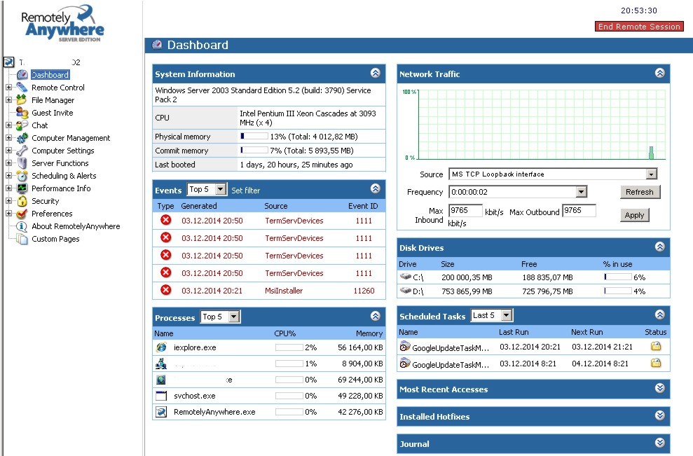This screenshot has height=456, width=693.
Task: Open the Events Top 5 dropdown
Action: point(207,190)
